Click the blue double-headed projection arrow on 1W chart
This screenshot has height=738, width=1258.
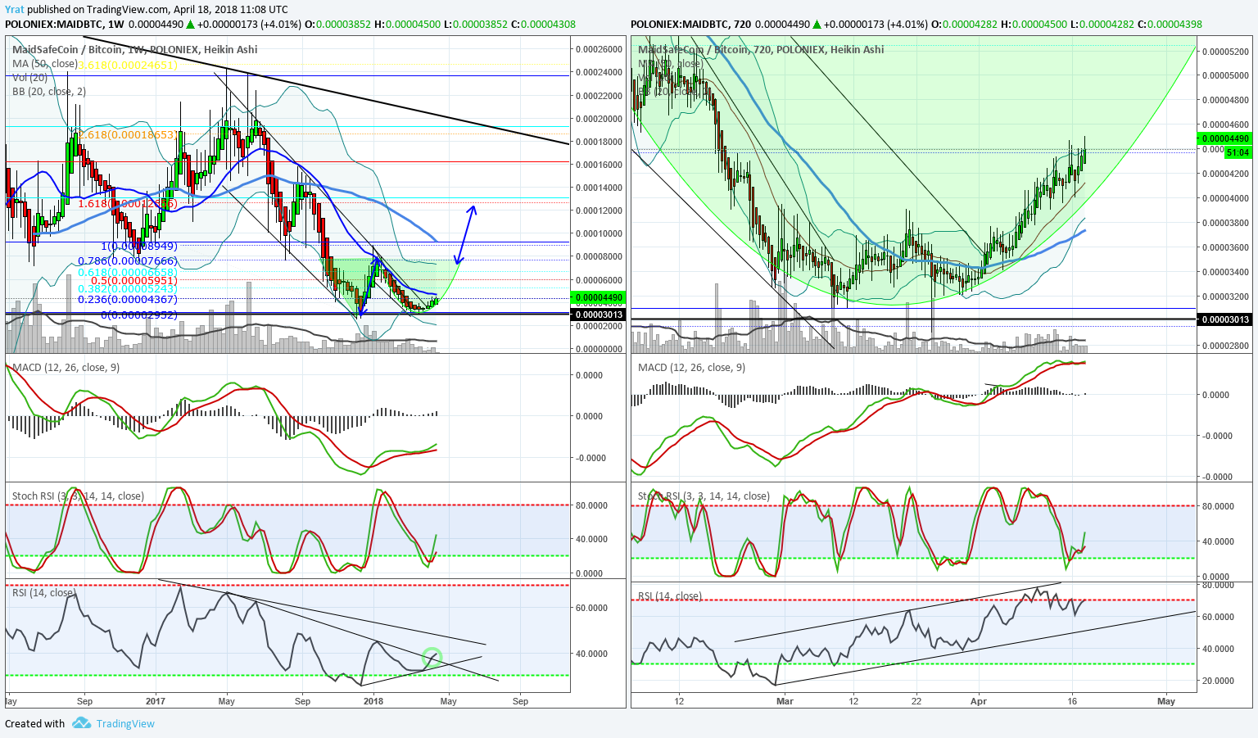point(464,233)
